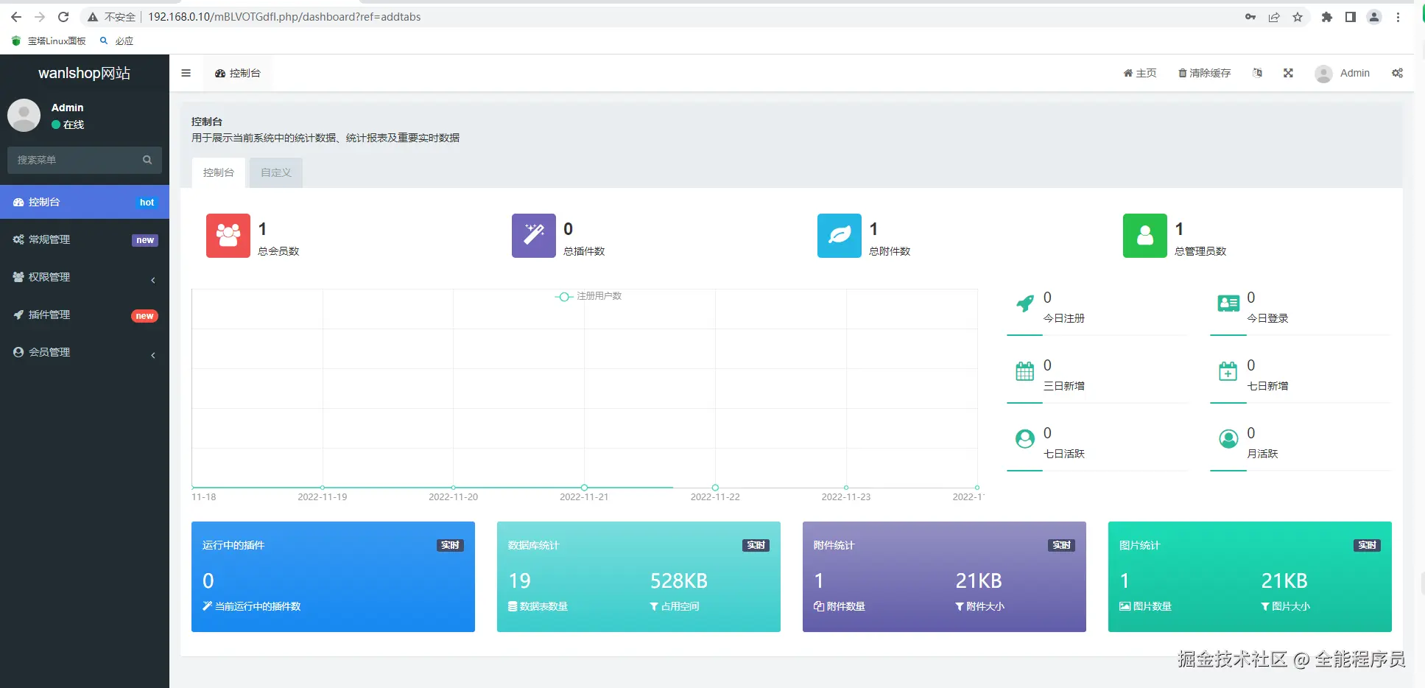
Task: Click the 2022-11-22 data point on chart
Action: click(715, 488)
